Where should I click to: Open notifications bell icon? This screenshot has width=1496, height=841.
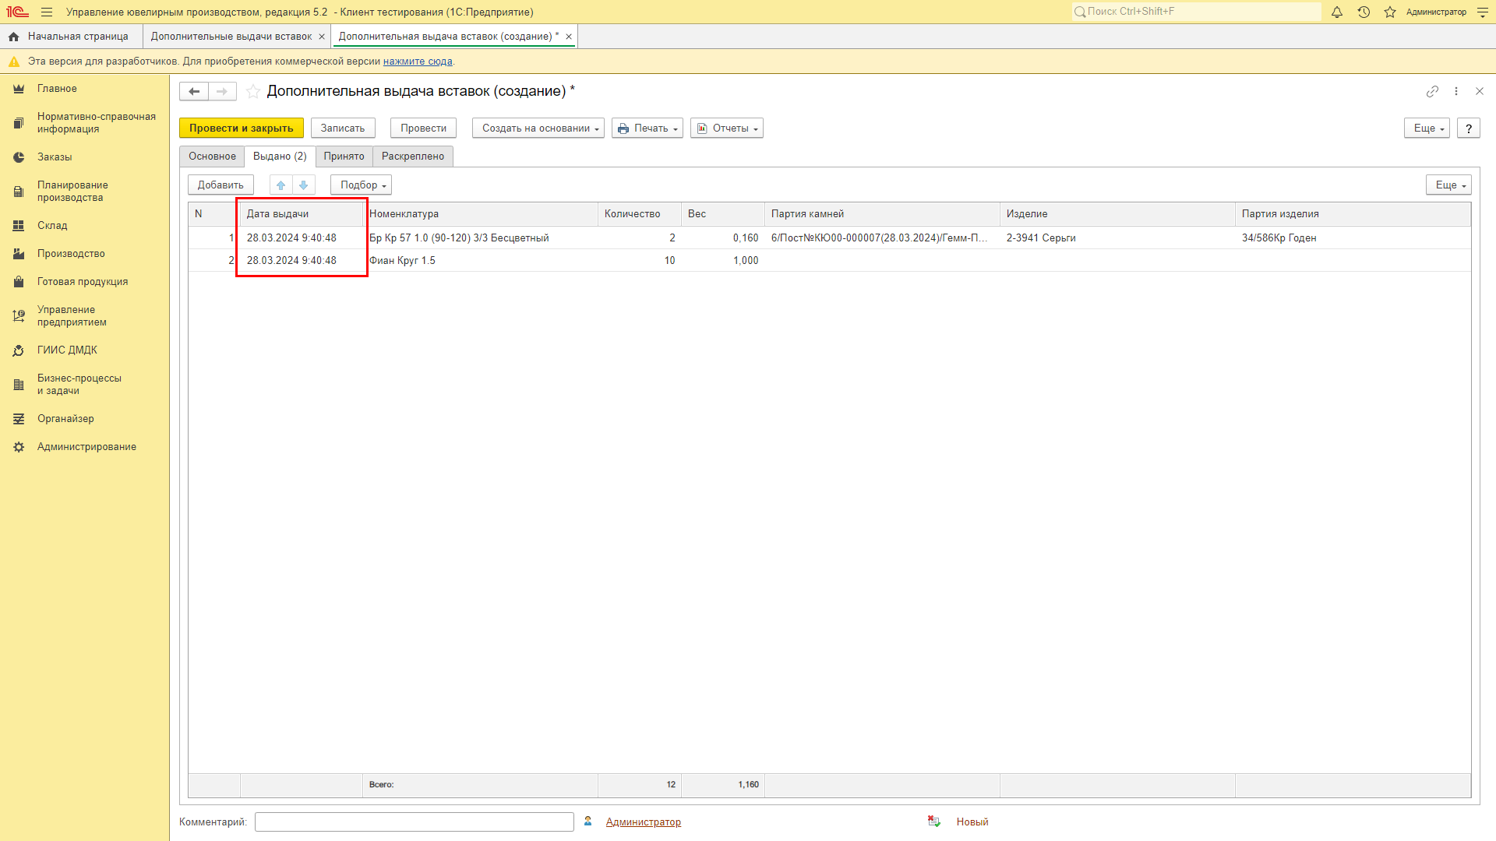tap(1337, 12)
